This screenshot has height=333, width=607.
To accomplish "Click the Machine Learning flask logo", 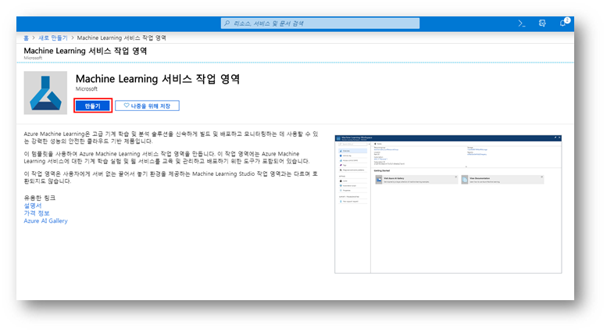I will pyautogui.click(x=45, y=93).
